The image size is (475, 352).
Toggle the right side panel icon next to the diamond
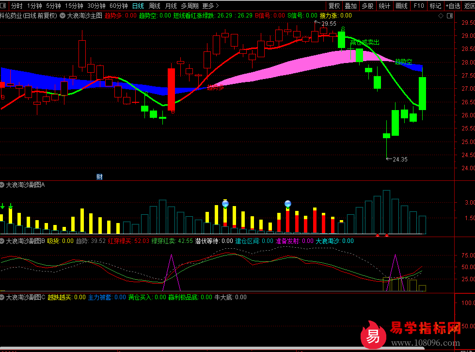coord(450,16)
